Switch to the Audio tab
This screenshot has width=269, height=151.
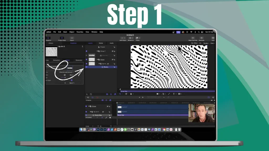point(111,43)
